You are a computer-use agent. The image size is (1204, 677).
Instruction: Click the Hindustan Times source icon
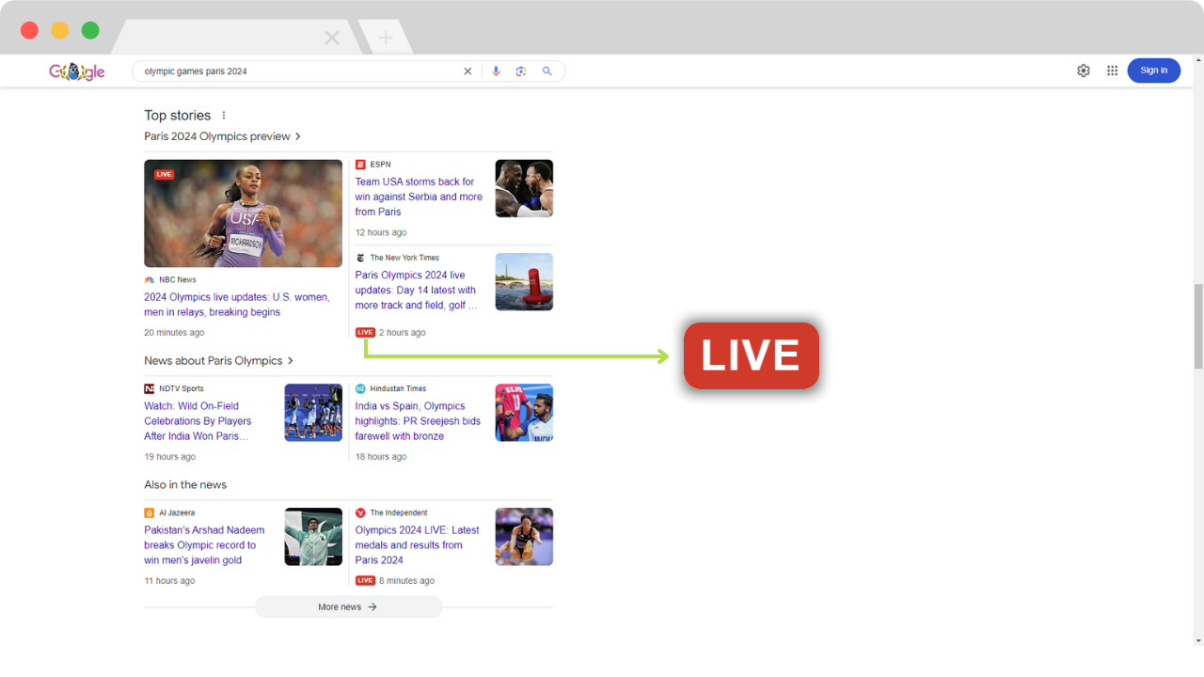[360, 388]
